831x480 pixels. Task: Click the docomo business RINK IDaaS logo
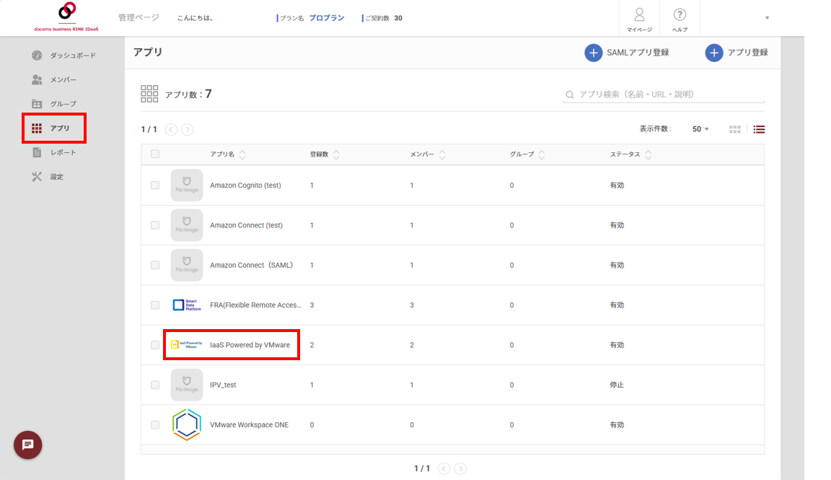66,17
